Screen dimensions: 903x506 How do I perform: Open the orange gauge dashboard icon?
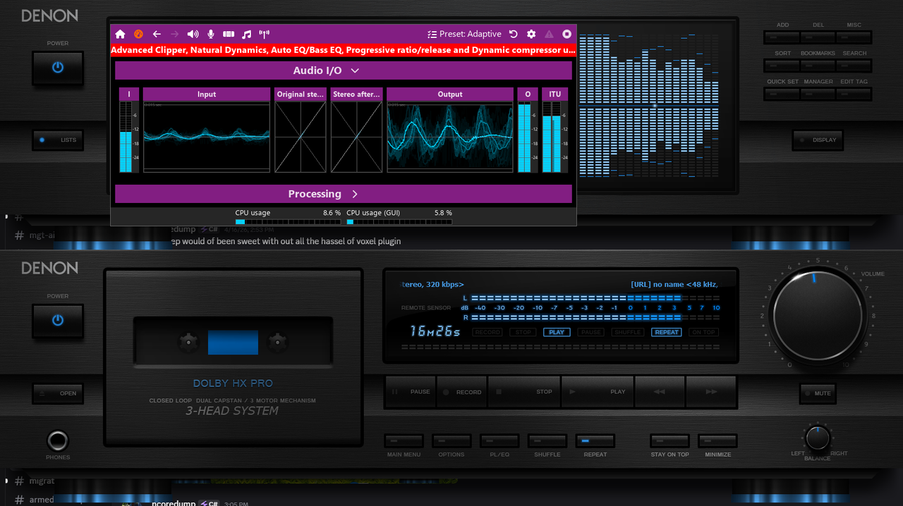click(138, 34)
